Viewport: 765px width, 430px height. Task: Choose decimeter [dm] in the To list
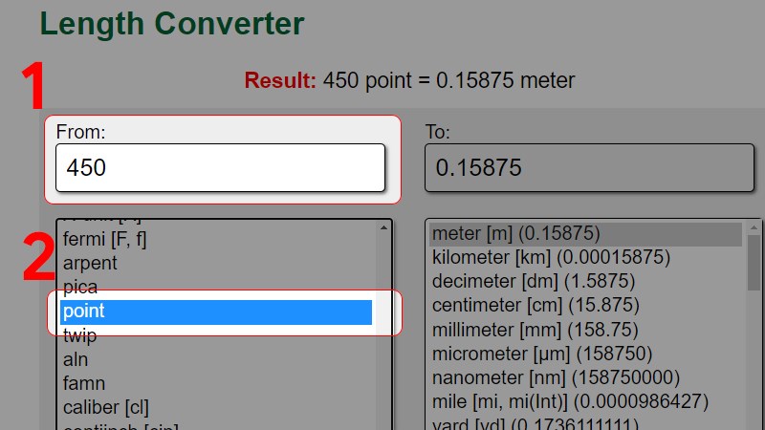(x=585, y=281)
